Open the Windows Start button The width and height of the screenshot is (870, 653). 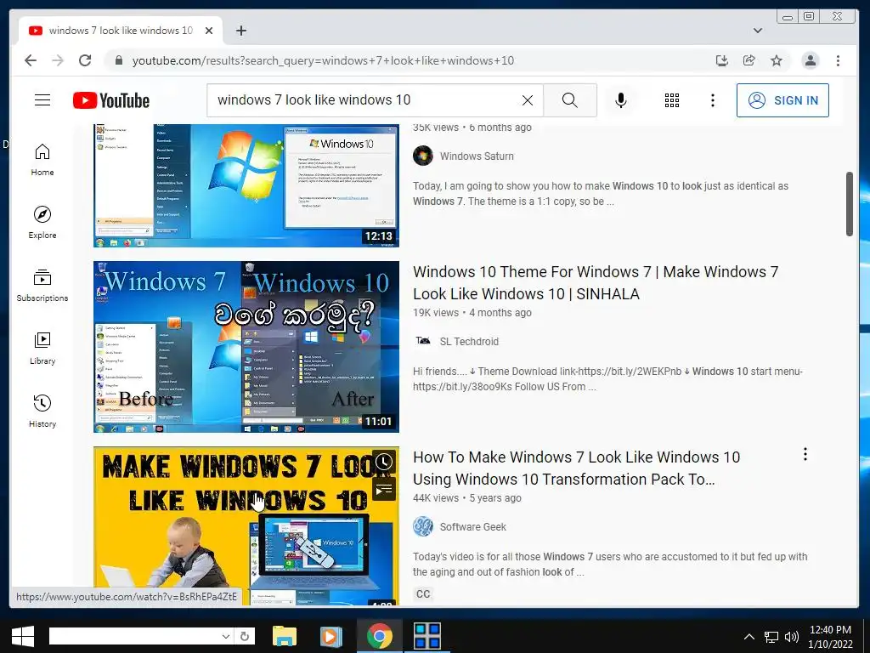coord(23,636)
